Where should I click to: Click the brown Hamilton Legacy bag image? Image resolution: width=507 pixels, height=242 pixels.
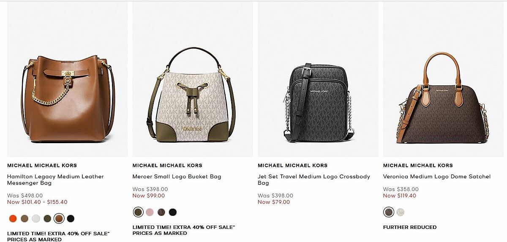68,79
